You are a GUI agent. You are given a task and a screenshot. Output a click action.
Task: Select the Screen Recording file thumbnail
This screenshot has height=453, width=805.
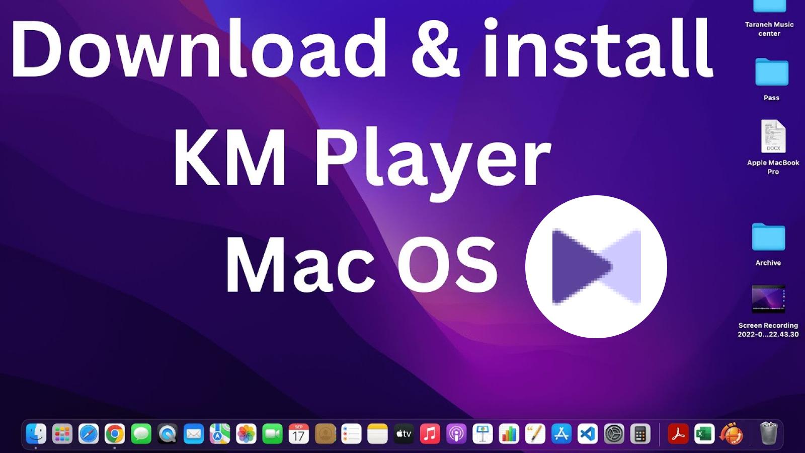(768, 299)
